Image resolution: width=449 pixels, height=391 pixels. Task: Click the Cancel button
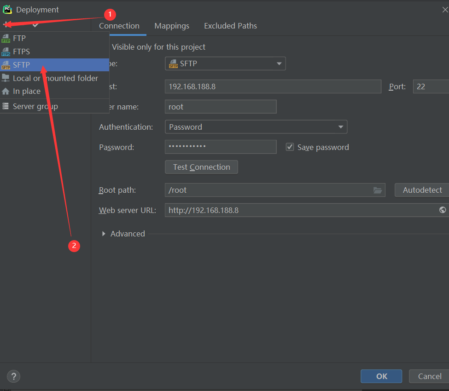429,376
